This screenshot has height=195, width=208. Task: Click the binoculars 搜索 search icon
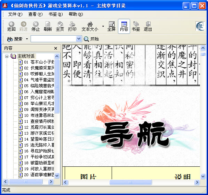coord(10,39)
